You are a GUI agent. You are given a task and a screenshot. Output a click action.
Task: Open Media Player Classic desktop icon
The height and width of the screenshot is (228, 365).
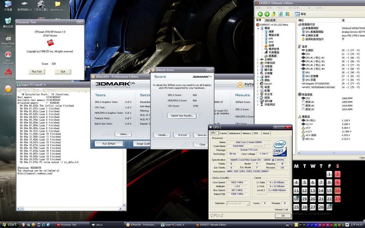coord(8,41)
